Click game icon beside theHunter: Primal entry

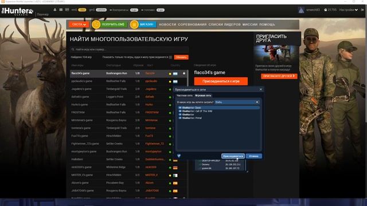[180, 118]
